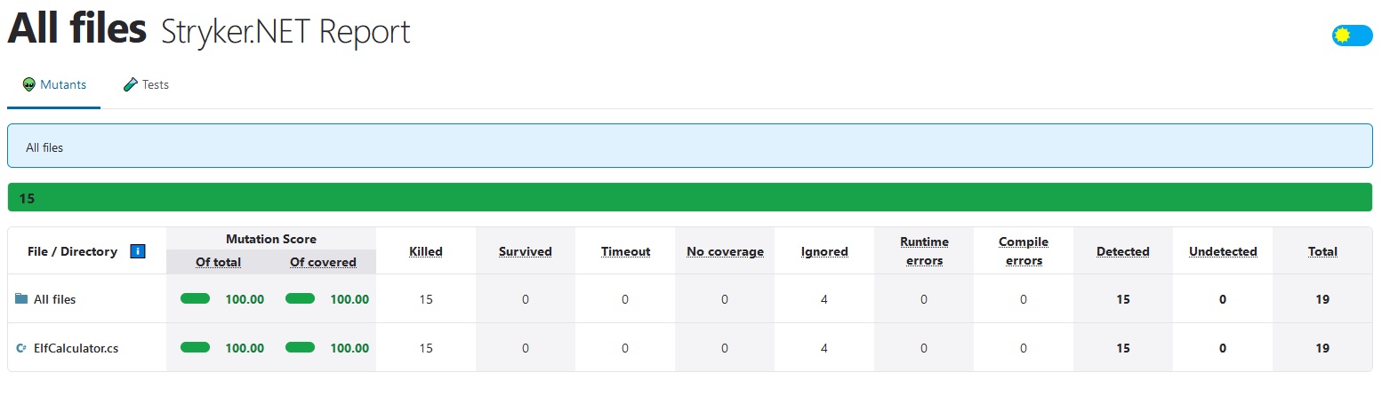The image size is (1390, 396).
Task: Switch to the Tests tab
Action: point(146,85)
